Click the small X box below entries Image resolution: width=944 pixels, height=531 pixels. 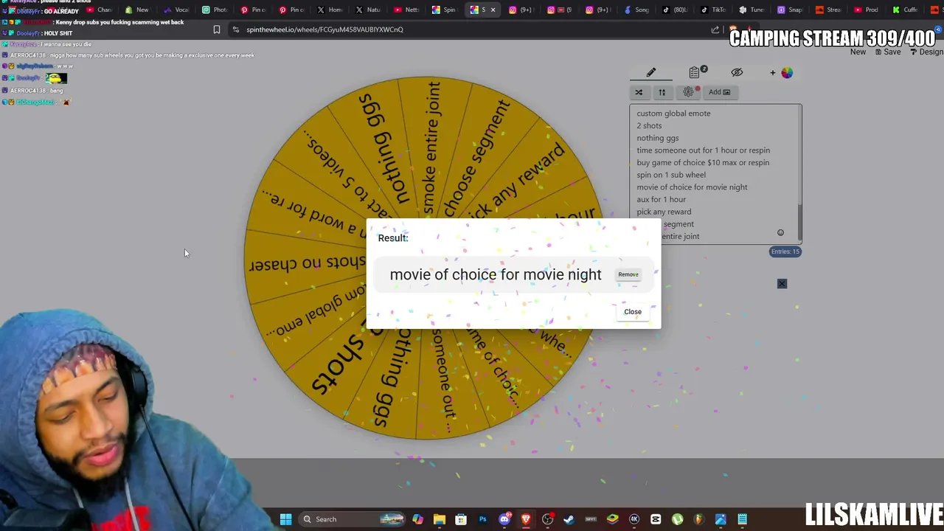click(782, 284)
